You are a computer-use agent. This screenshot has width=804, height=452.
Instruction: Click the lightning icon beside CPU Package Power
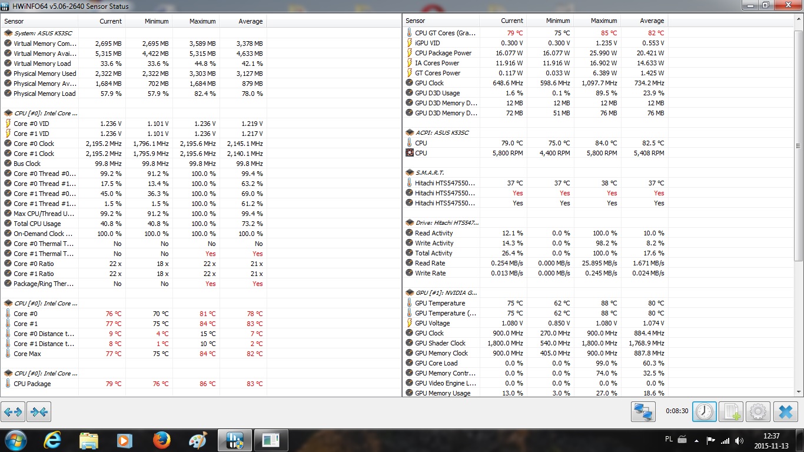click(x=410, y=53)
